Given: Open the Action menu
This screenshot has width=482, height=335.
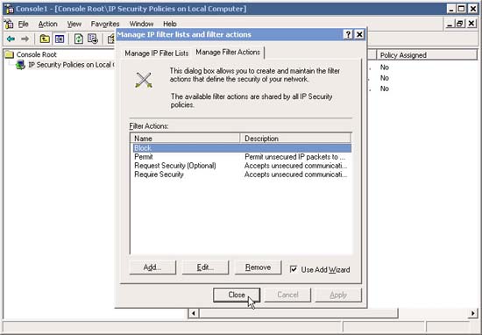Looking at the screenshot, I should [x=47, y=24].
